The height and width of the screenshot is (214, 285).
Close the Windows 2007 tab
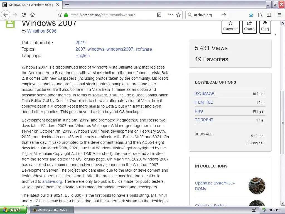point(58,5)
